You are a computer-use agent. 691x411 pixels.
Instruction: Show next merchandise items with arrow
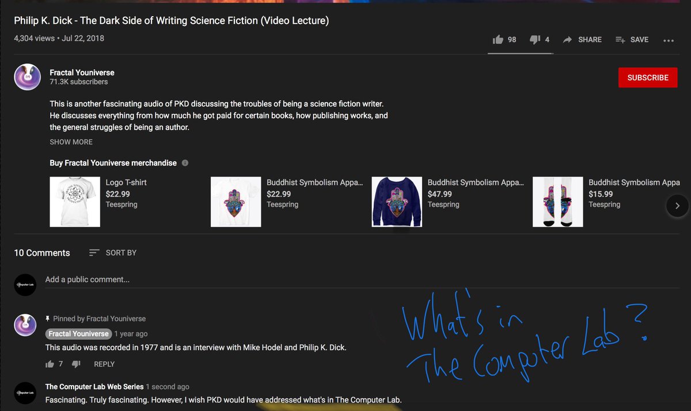coord(677,205)
